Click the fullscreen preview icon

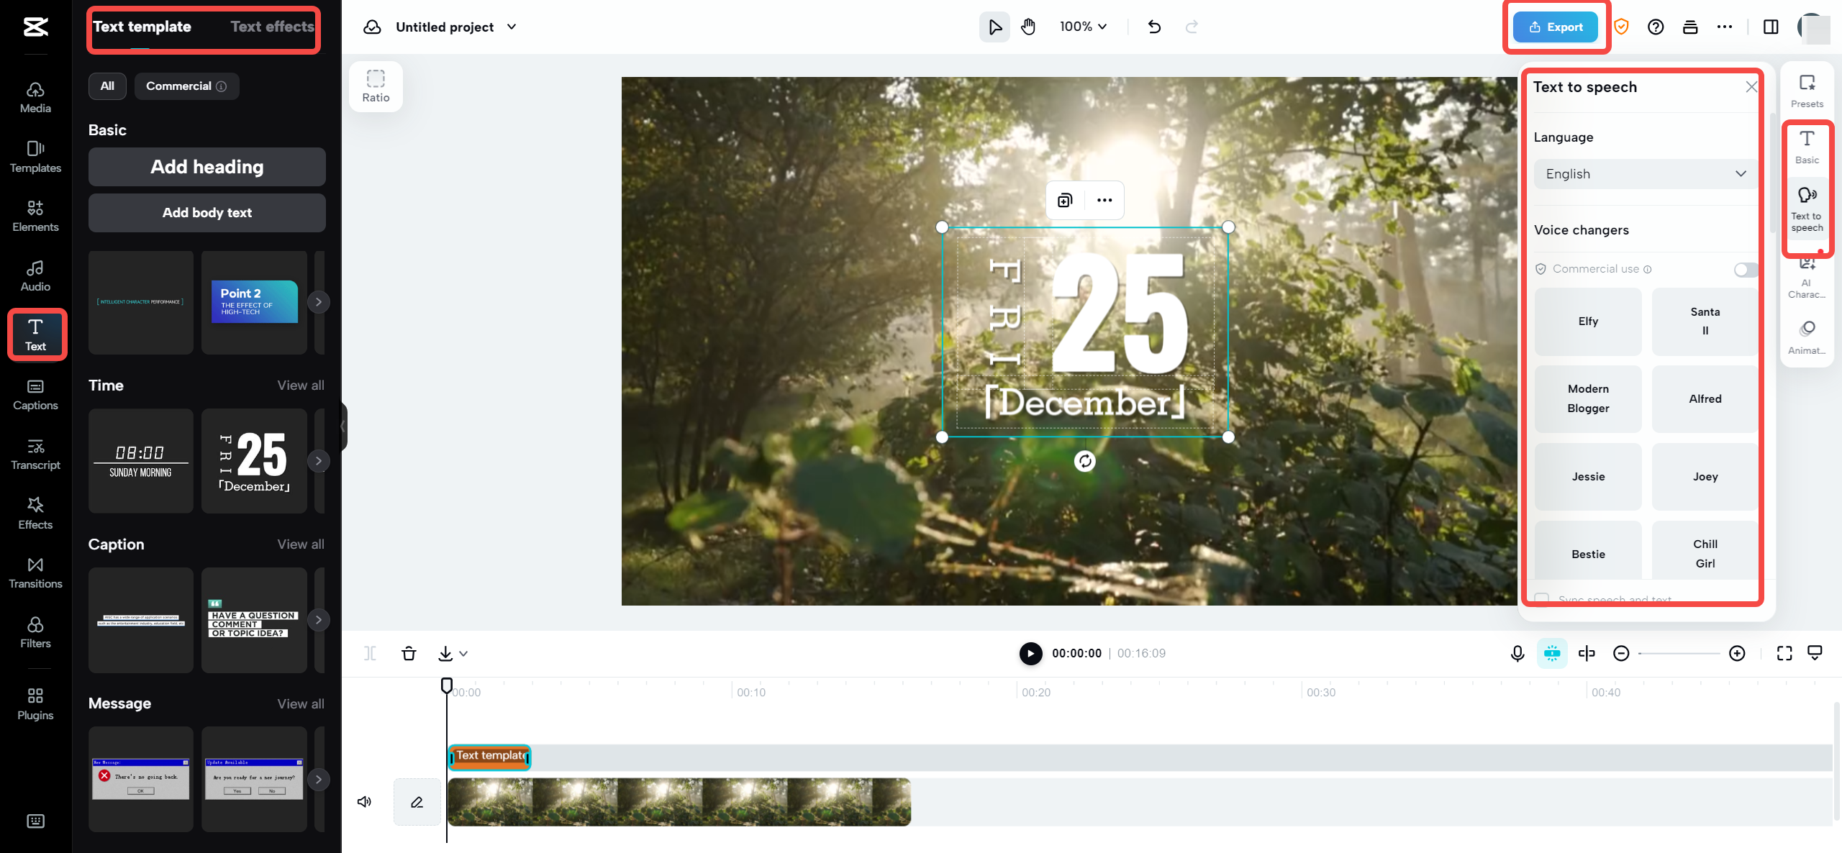(x=1784, y=653)
